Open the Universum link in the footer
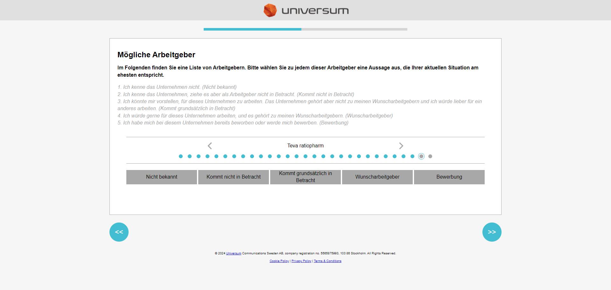611x290 pixels. click(234, 253)
